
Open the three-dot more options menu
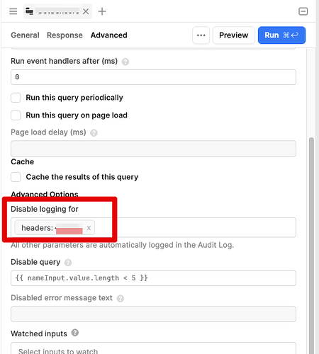click(x=201, y=35)
